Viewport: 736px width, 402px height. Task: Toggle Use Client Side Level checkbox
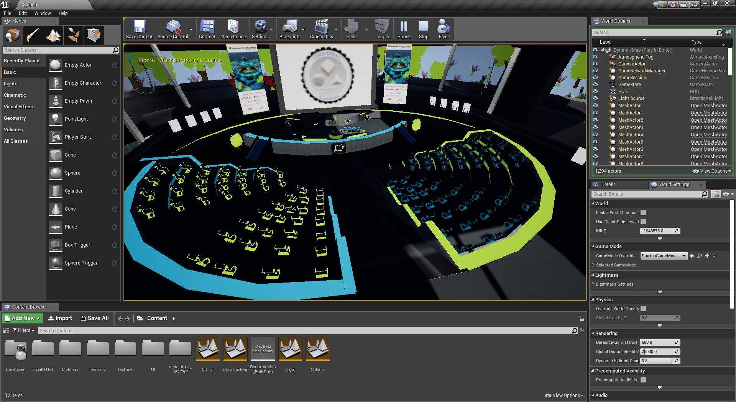click(643, 222)
